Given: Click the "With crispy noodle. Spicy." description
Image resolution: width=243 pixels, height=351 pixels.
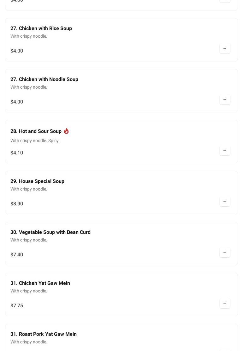Looking at the screenshot, I should (35, 141).
